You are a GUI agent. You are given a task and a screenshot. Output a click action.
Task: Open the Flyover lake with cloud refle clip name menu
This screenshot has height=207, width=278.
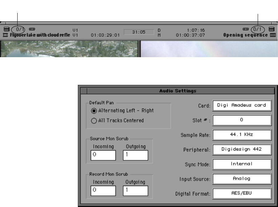pos(40,35)
